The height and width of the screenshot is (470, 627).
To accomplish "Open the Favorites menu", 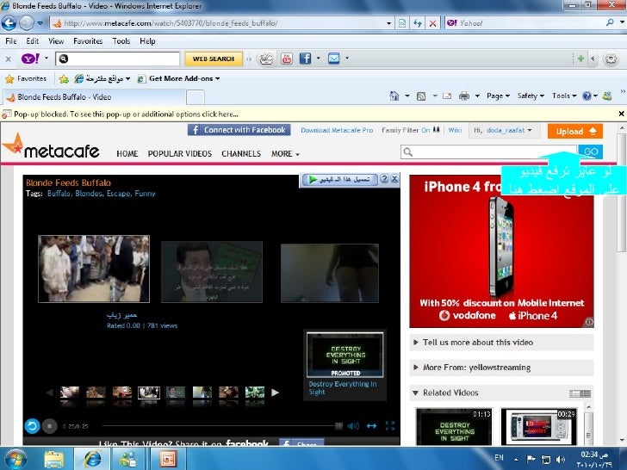I will [88, 41].
